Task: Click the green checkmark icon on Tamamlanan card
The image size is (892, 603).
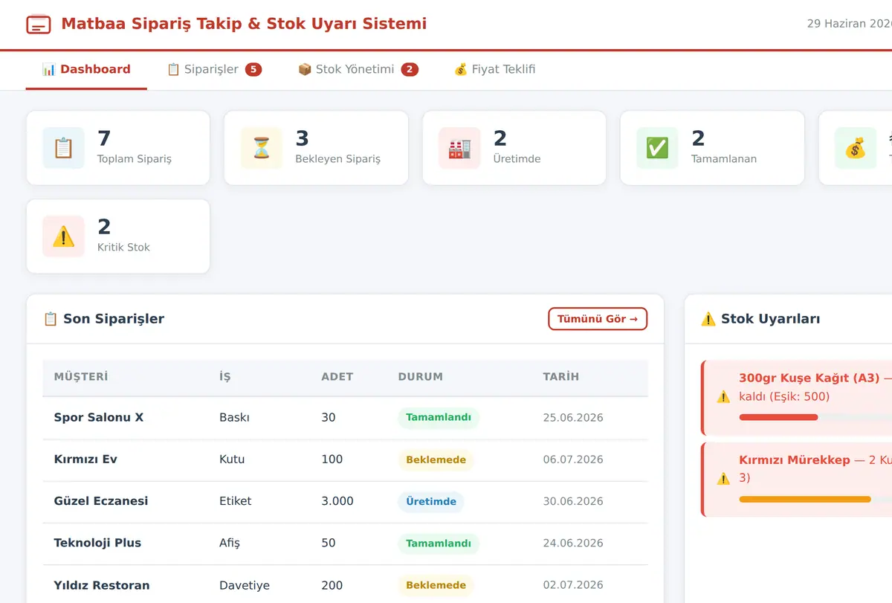Action: click(657, 148)
